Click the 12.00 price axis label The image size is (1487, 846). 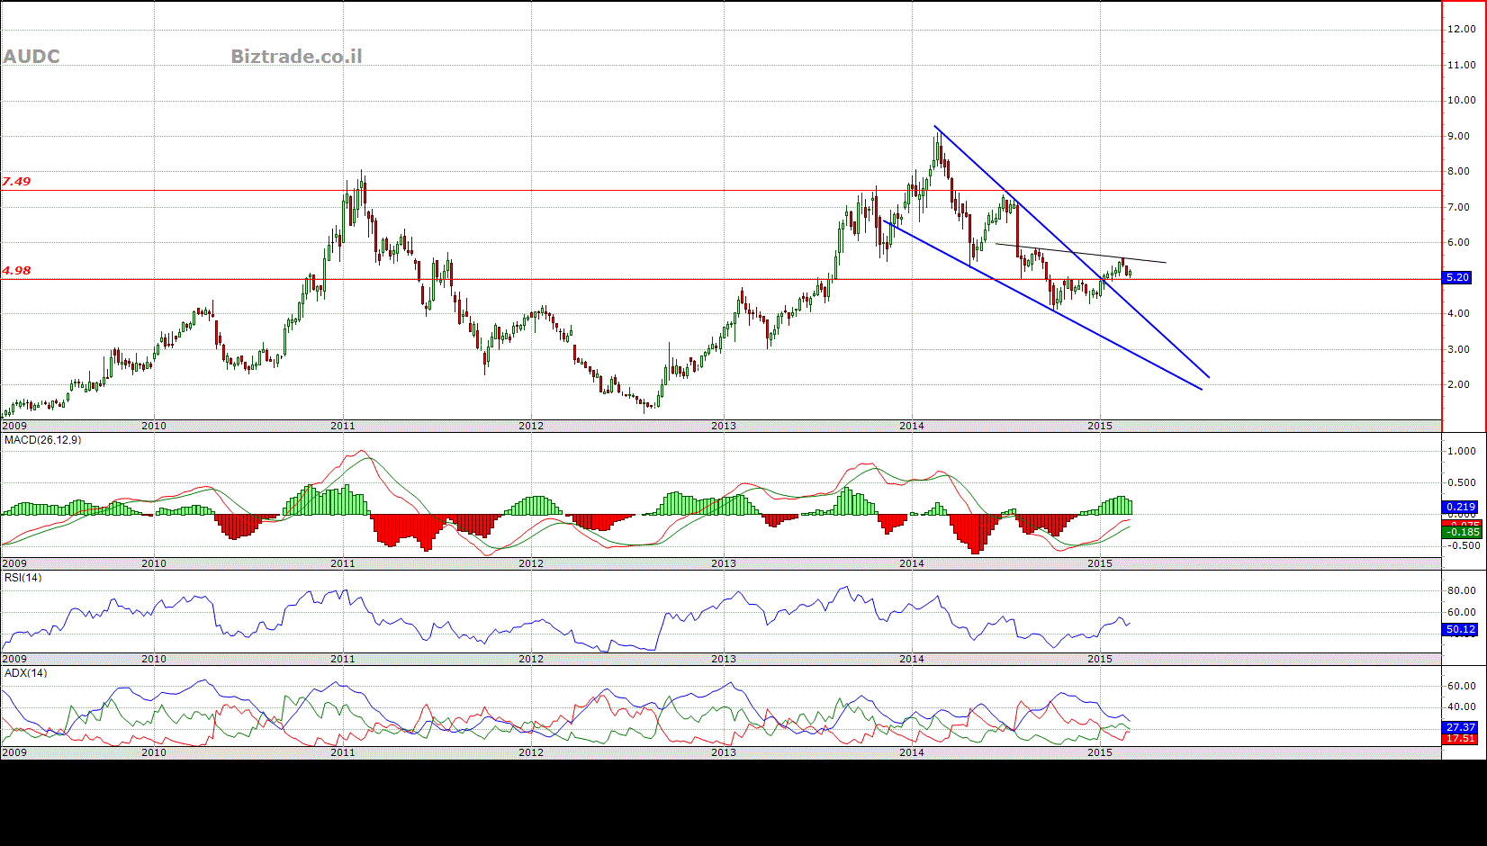point(1461,29)
